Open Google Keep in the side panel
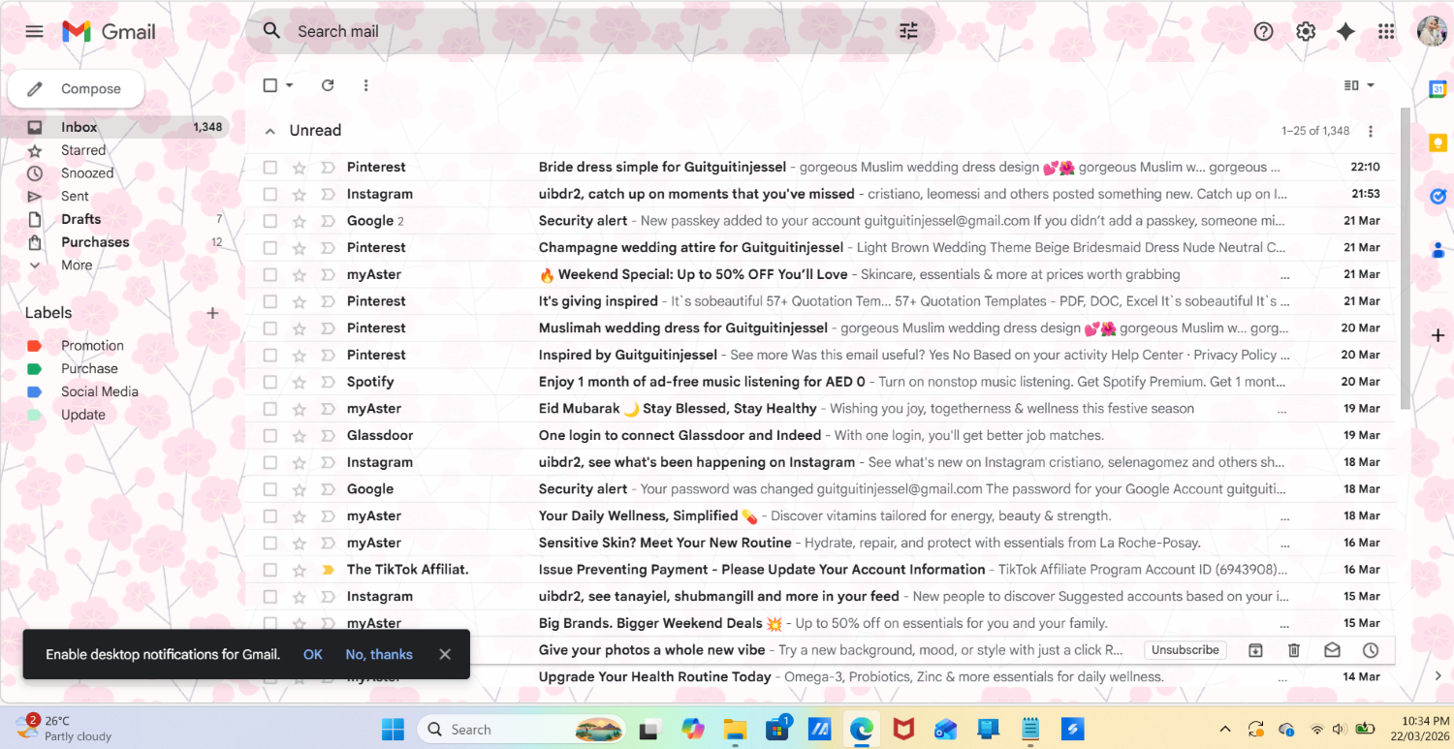Viewport: 1454px width, 749px height. click(x=1438, y=143)
